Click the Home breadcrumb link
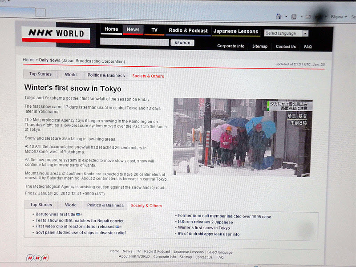This screenshot has height=267, width=356. (x=28, y=60)
